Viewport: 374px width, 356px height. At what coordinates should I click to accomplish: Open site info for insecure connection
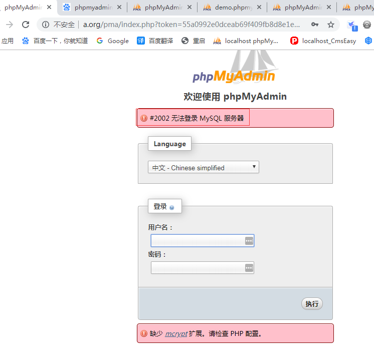tap(46, 25)
